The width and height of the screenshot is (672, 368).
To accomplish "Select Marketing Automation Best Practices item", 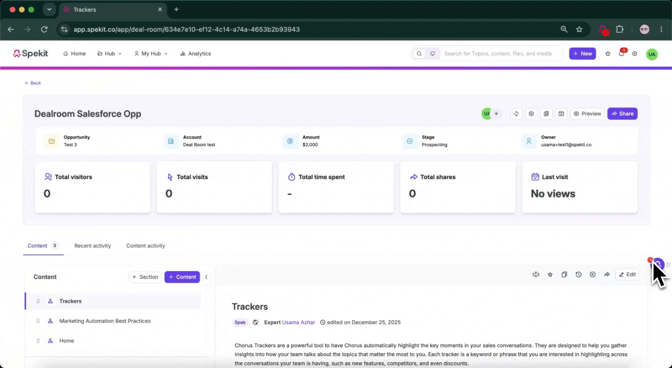I will coord(113,321).
